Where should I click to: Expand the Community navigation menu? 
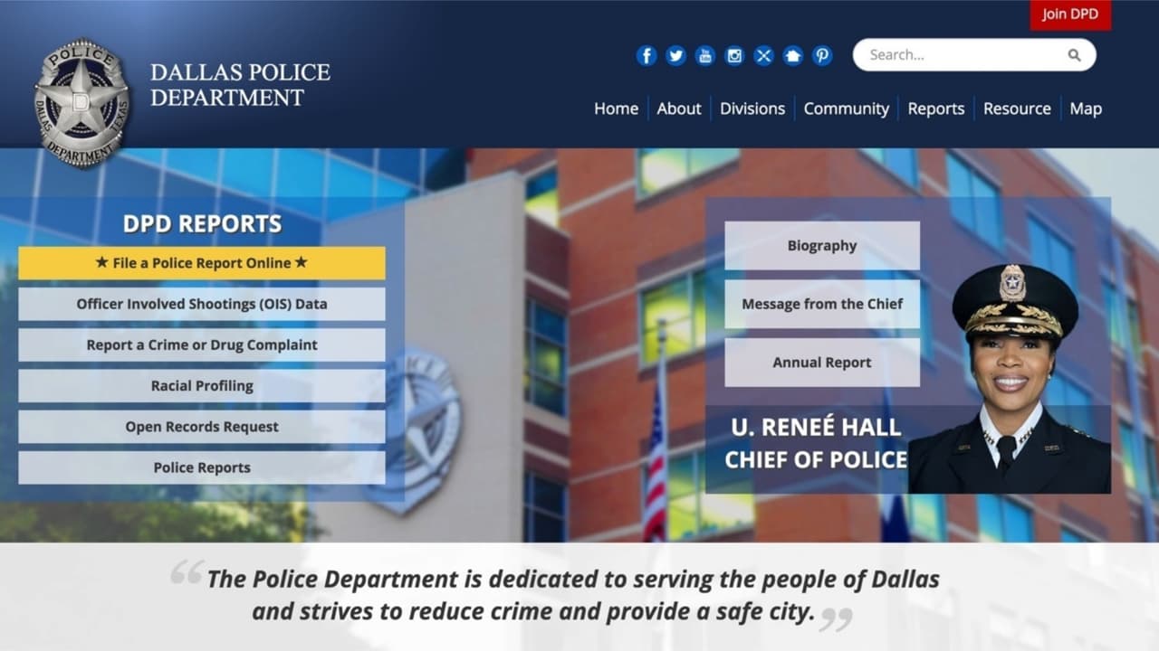(846, 108)
